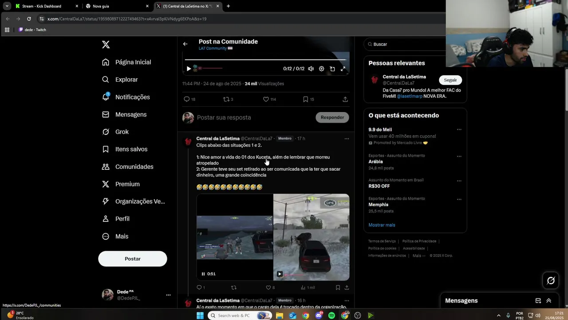The height and width of the screenshot is (320, 568).
Task: Open the dede - Twitch bookmark
Action: click(32, 30)
